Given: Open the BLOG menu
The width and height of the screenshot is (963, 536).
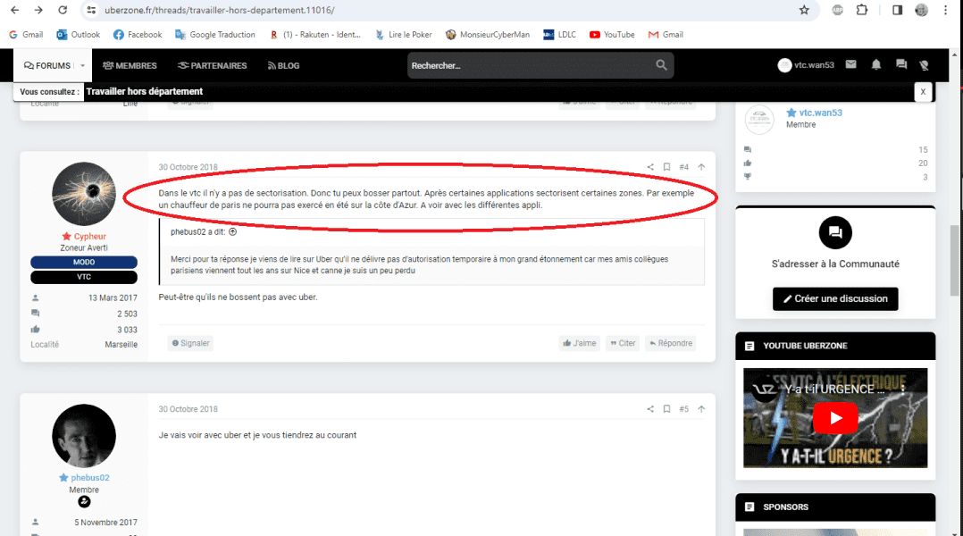Looking at the screenshot, I should tap(283, 66).
